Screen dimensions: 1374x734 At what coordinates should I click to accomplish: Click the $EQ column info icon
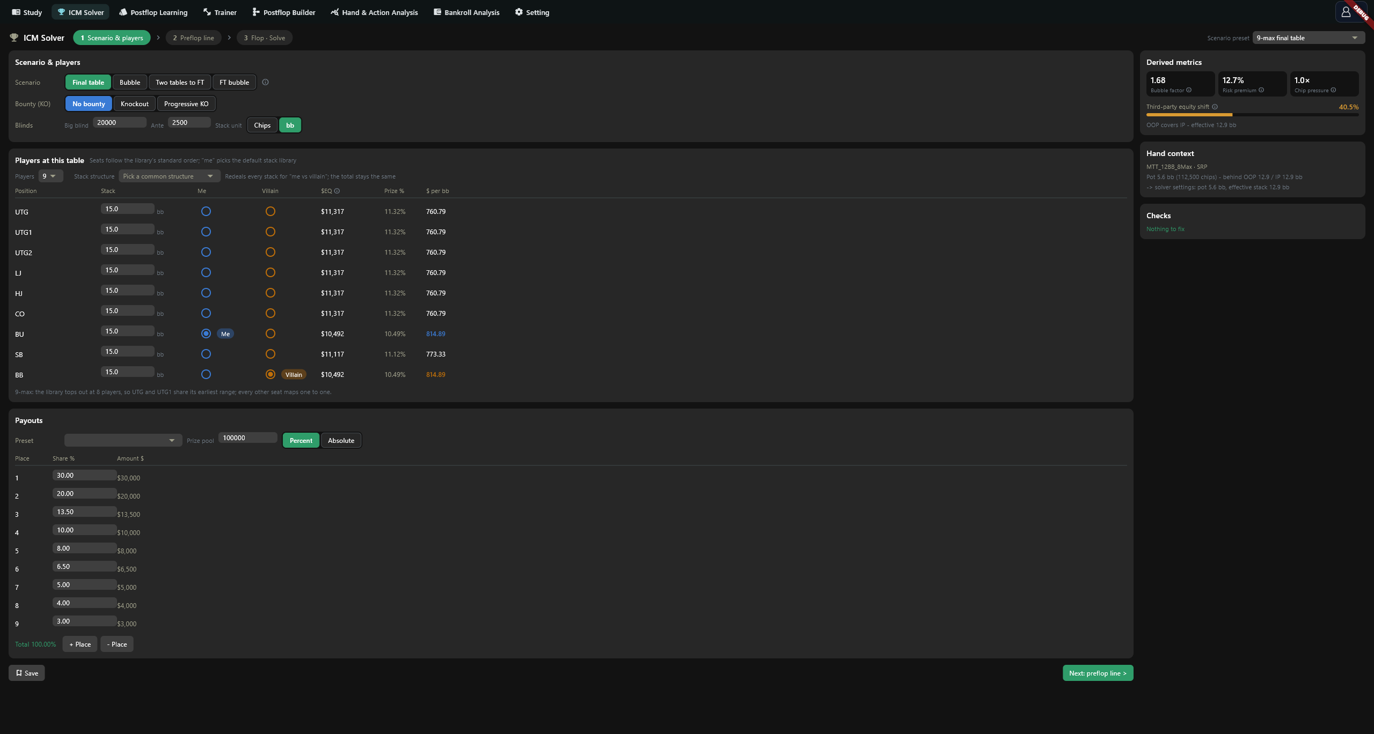[x=337, y=191]
